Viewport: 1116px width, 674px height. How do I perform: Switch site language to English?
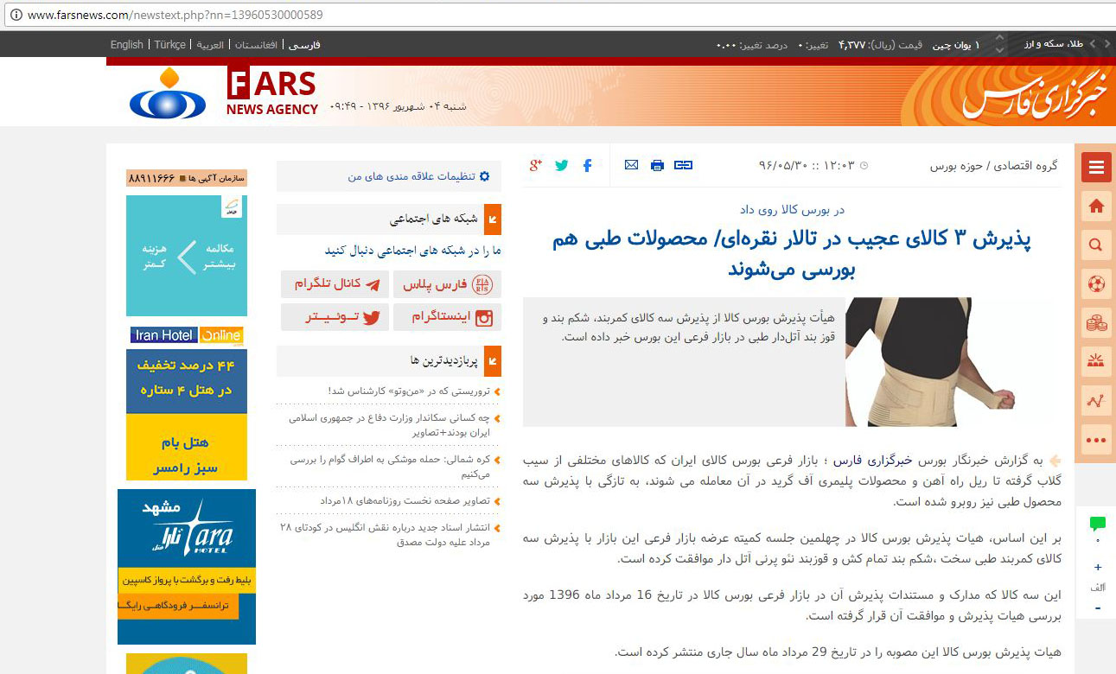[127, 45]
